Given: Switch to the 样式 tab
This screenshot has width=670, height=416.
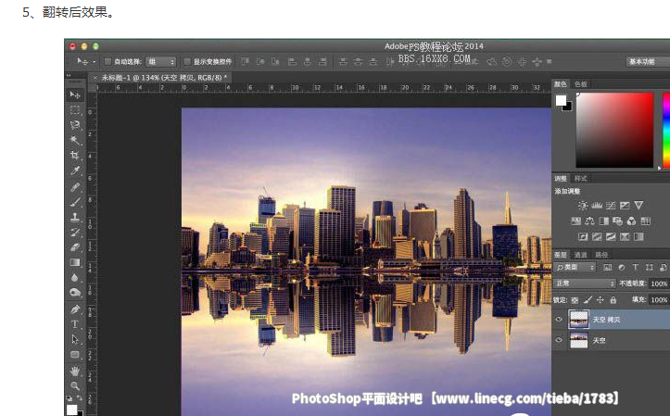Looking at the screenshot, I should point(581,179).
